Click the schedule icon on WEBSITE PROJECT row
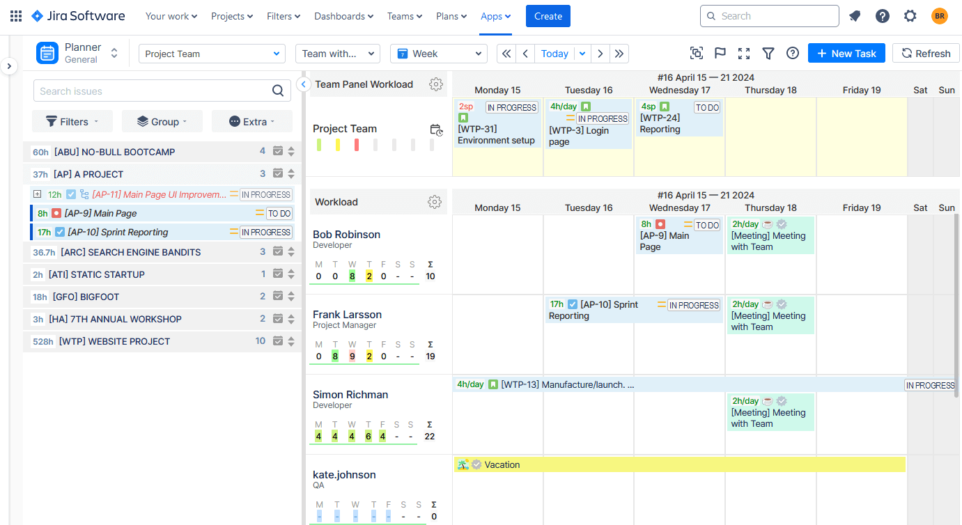The height and width of the screenshot is (525, 962). 278,340
